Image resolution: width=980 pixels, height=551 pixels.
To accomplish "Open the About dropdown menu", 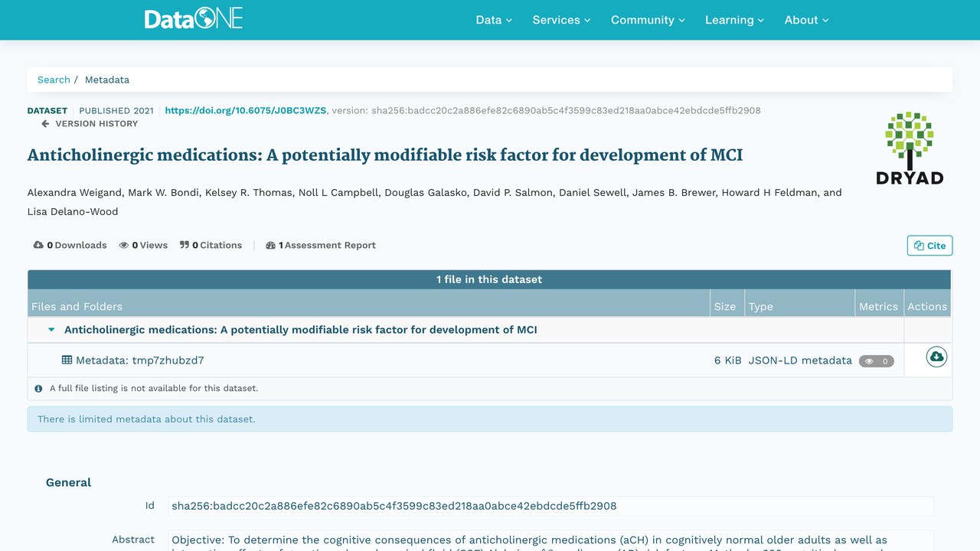I will tap(807, 20).
